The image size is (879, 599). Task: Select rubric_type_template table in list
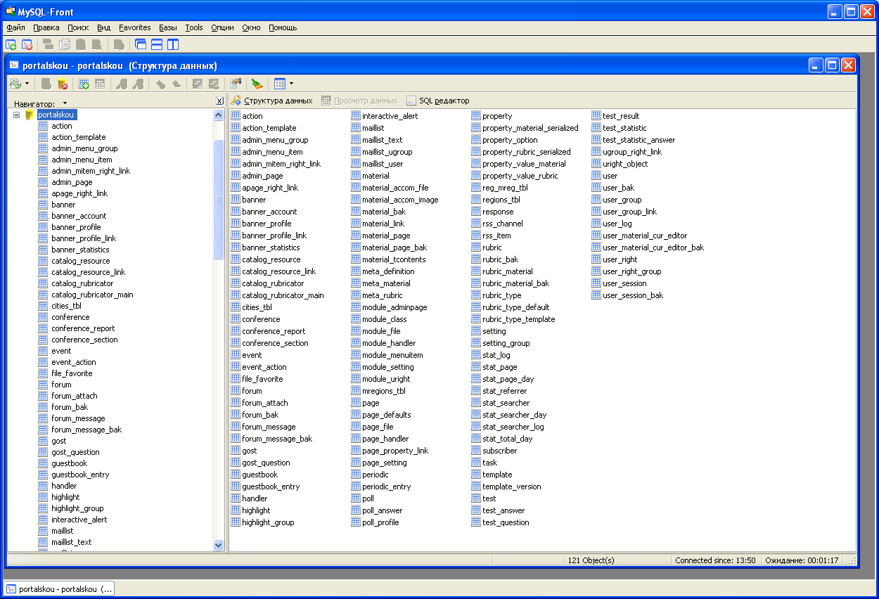[518, 319]
